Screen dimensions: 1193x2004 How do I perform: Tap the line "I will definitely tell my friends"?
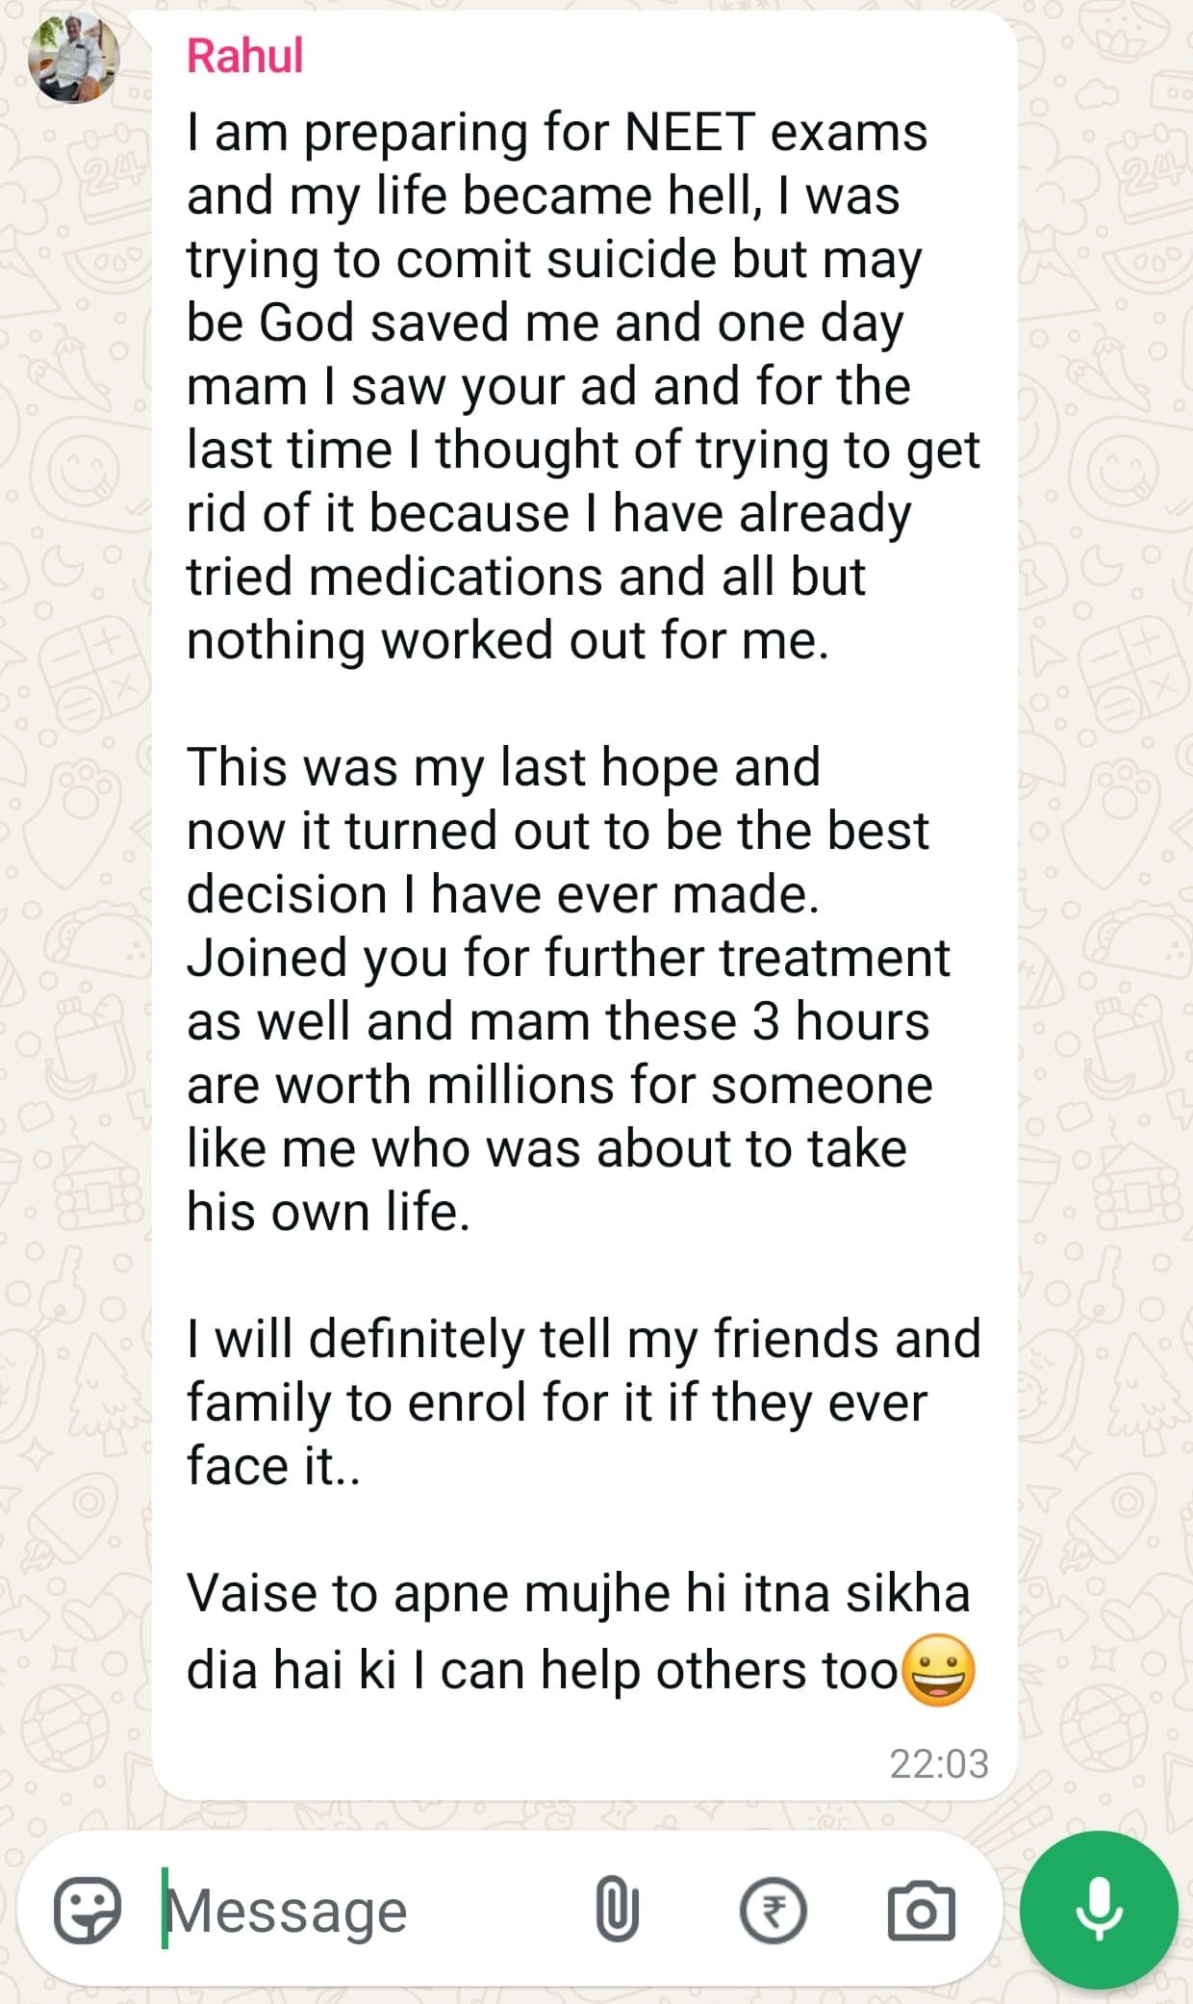tap(583, 1339)
